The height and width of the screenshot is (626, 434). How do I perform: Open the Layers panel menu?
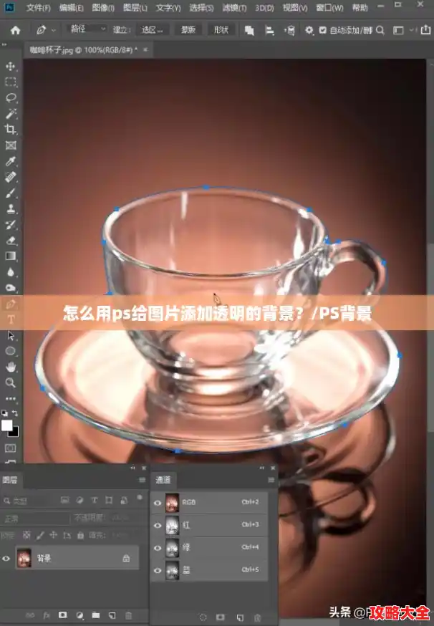coord(142,480)
